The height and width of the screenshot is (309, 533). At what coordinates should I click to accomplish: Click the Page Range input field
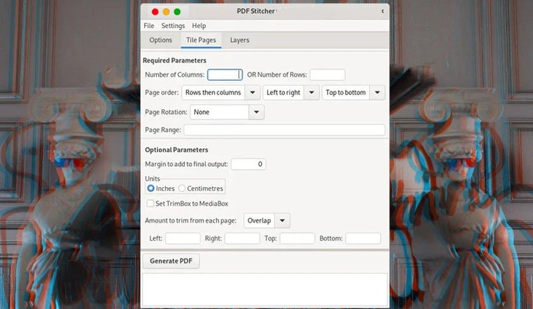pos(284,130)
